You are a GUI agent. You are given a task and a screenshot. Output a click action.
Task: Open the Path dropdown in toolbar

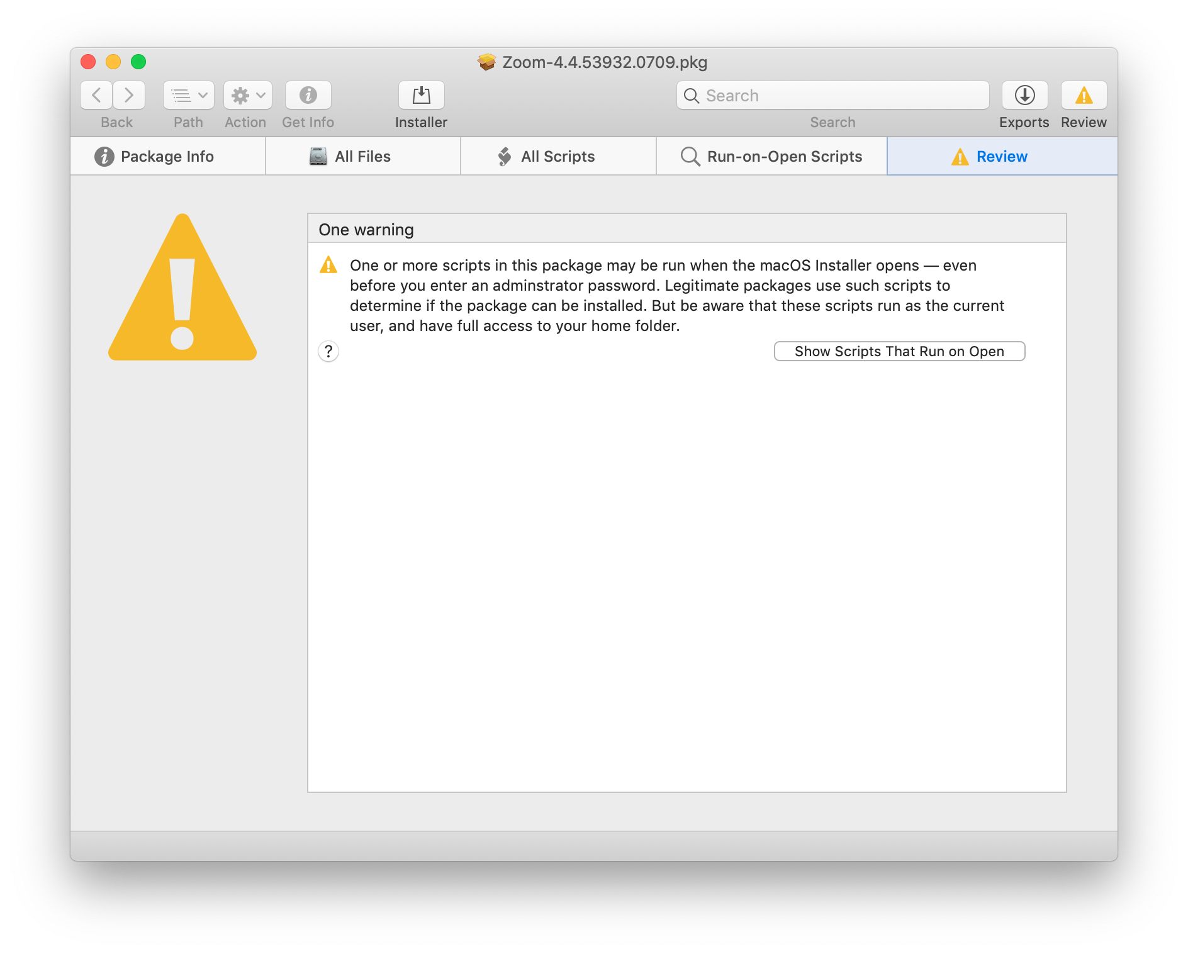(x=189, y=95)
